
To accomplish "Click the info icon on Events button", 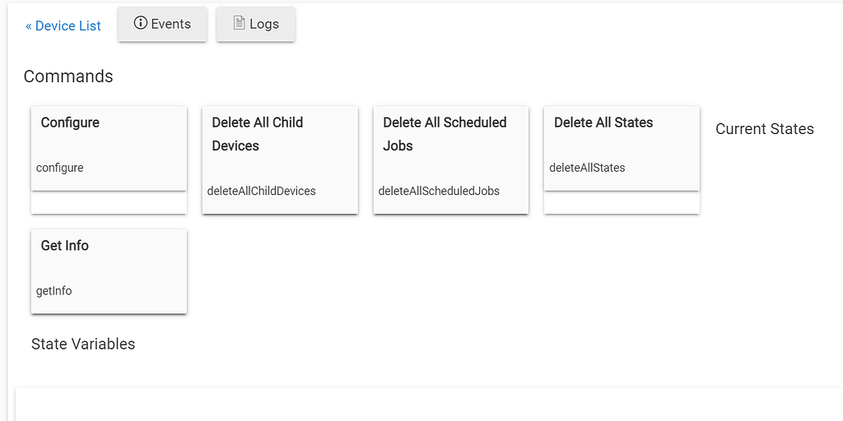I will coord(140,23).
